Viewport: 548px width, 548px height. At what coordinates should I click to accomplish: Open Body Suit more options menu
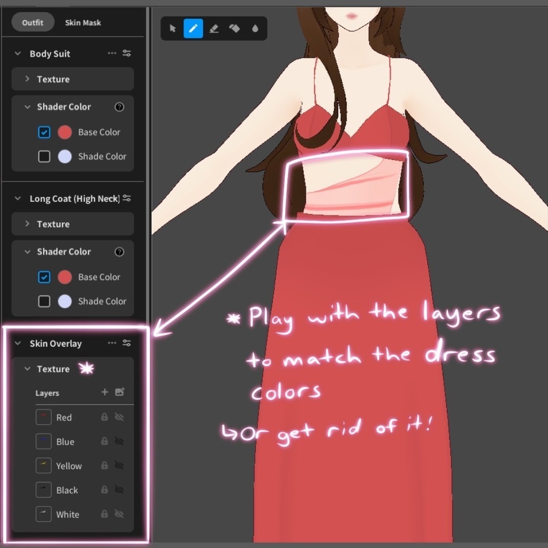click(x=112, y=54)
